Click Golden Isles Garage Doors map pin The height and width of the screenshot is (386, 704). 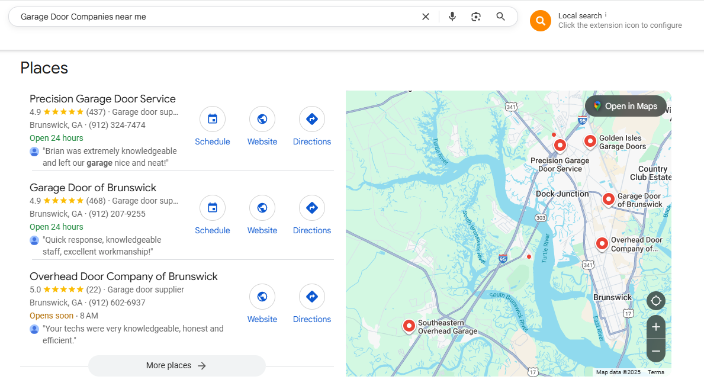pos(590,141)
